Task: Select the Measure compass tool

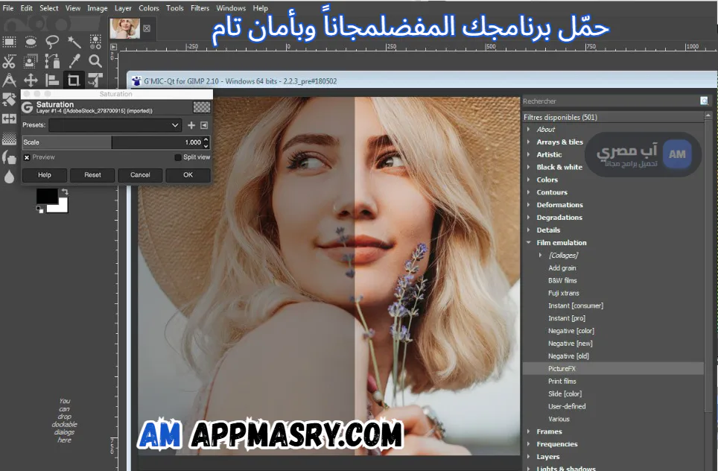Action: tap(9, 80)
